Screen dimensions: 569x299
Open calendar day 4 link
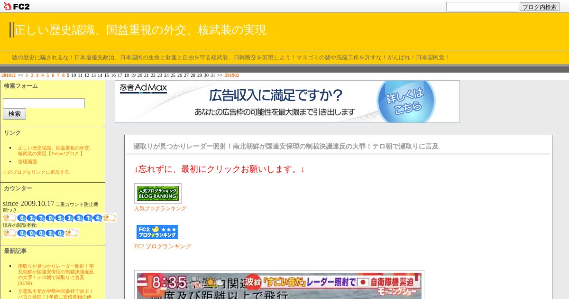(42, 75)
